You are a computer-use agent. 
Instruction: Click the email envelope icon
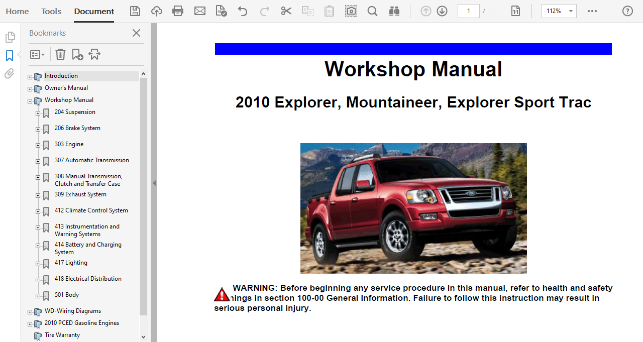click(x=200, y=11)
